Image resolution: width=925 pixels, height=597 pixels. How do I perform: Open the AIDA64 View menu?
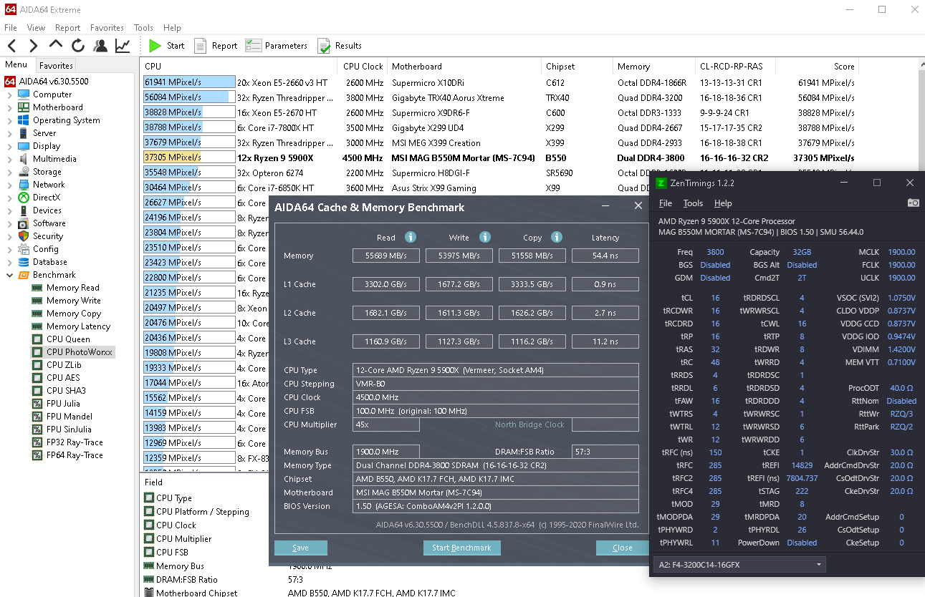tap(36, 28)
